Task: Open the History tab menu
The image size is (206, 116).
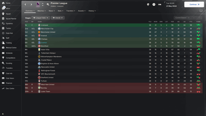Action: pyautogui.click(x=92, y=11)
